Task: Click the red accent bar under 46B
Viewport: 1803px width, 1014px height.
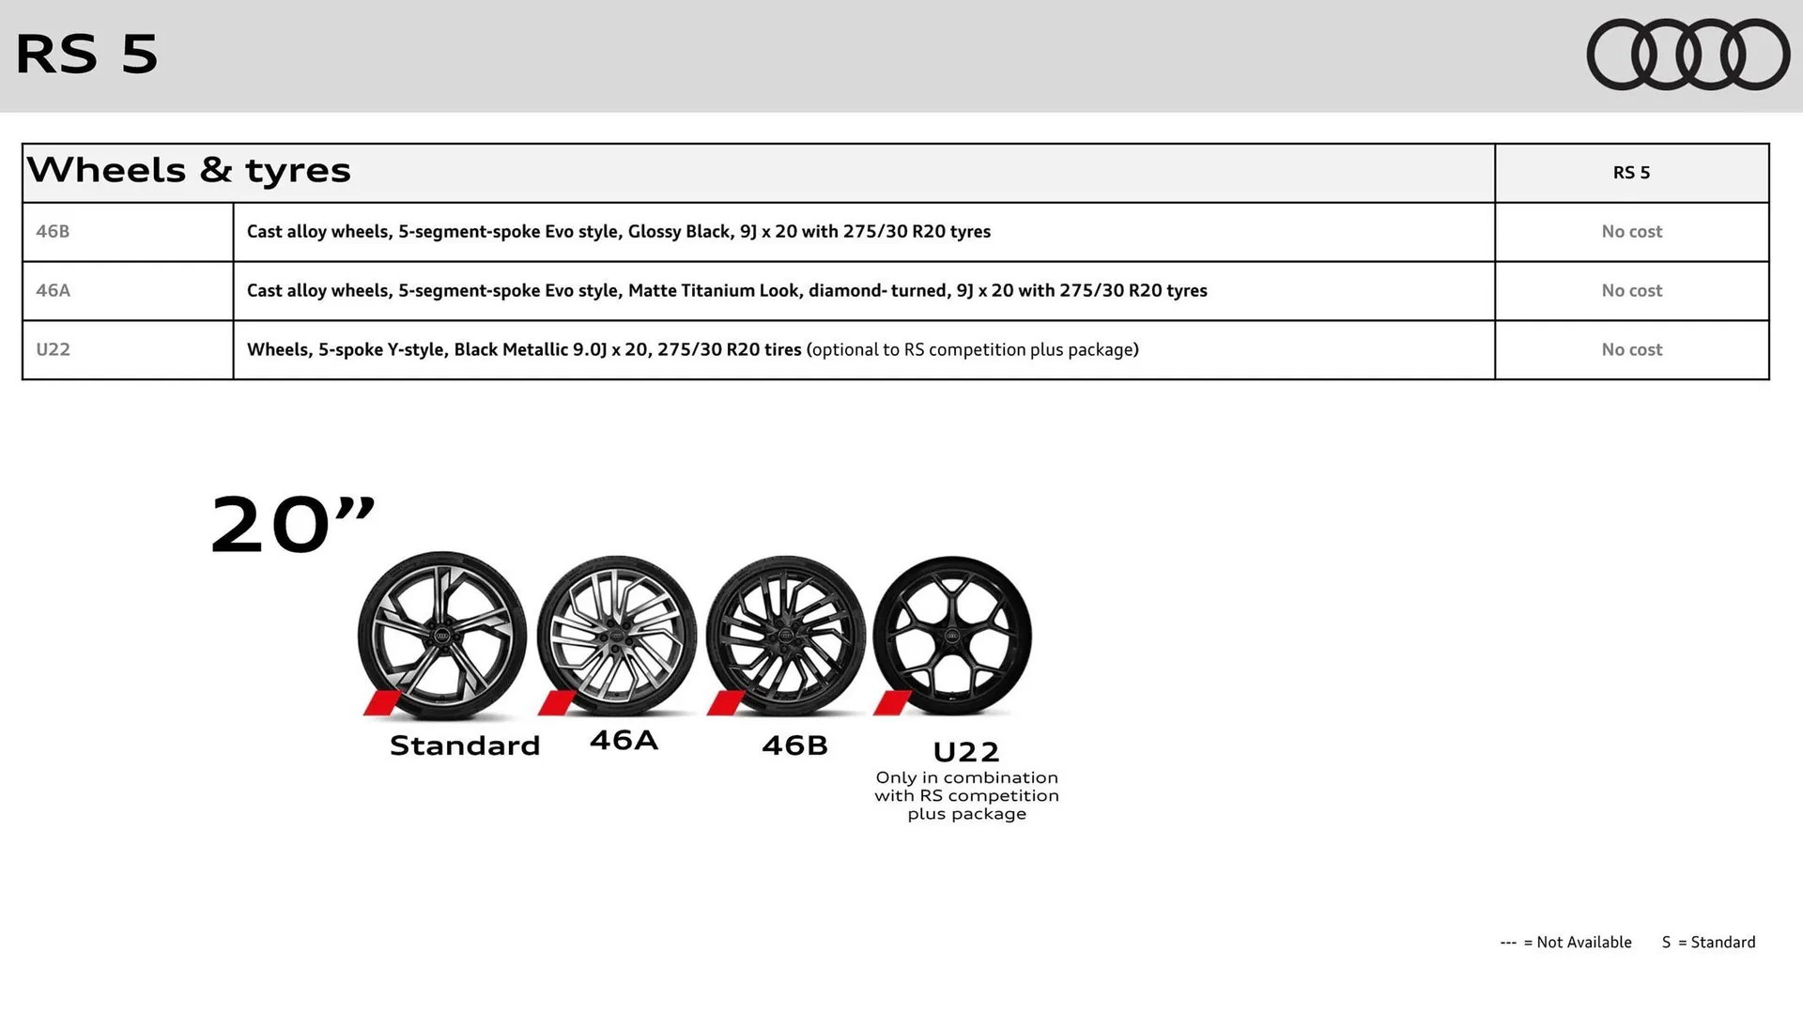Action: click(728, 702)
